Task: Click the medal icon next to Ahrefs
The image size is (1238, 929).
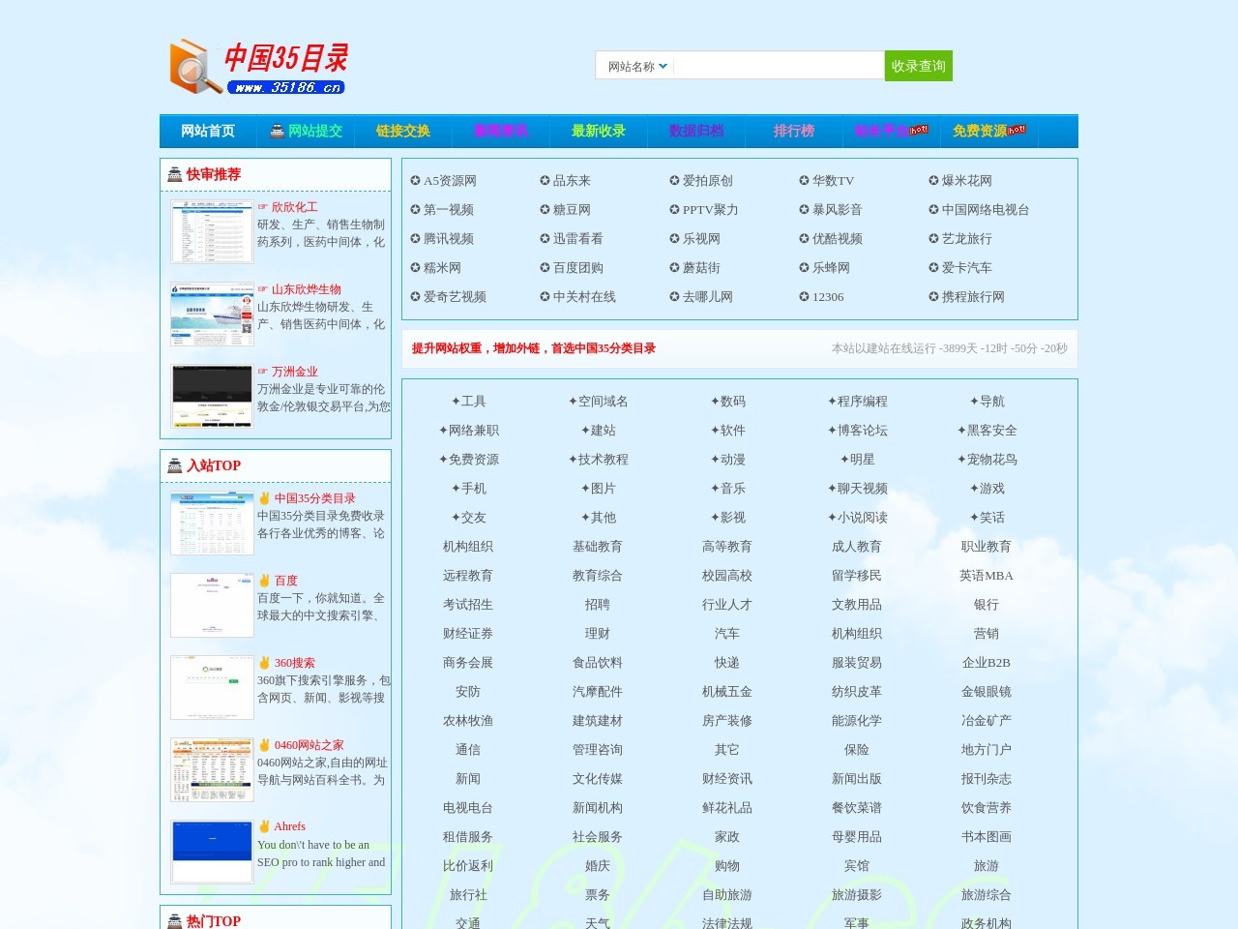Action: [x=263, y=826]
